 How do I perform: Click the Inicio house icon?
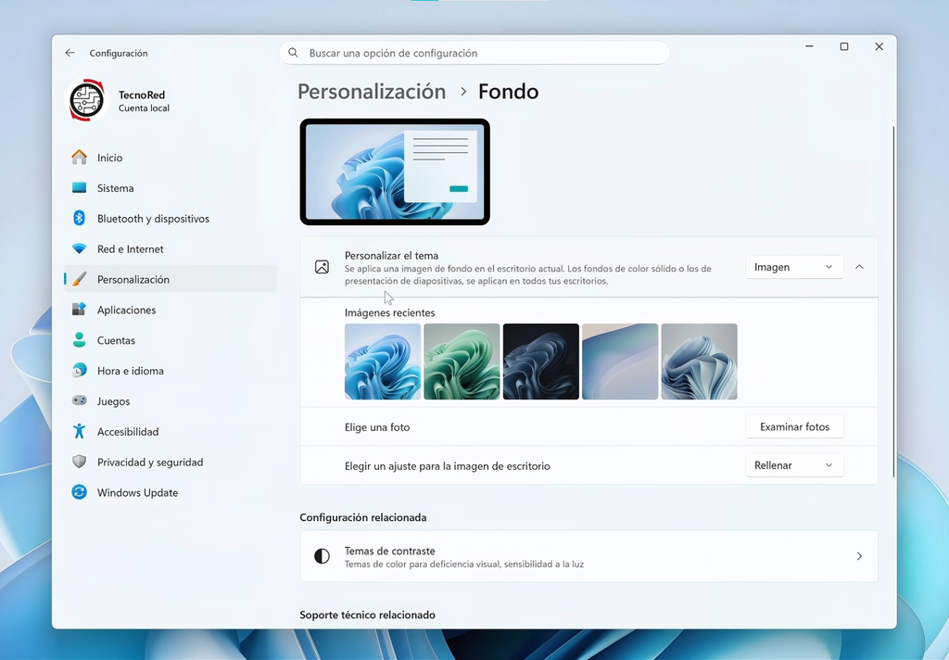click(x=80, y=158)
